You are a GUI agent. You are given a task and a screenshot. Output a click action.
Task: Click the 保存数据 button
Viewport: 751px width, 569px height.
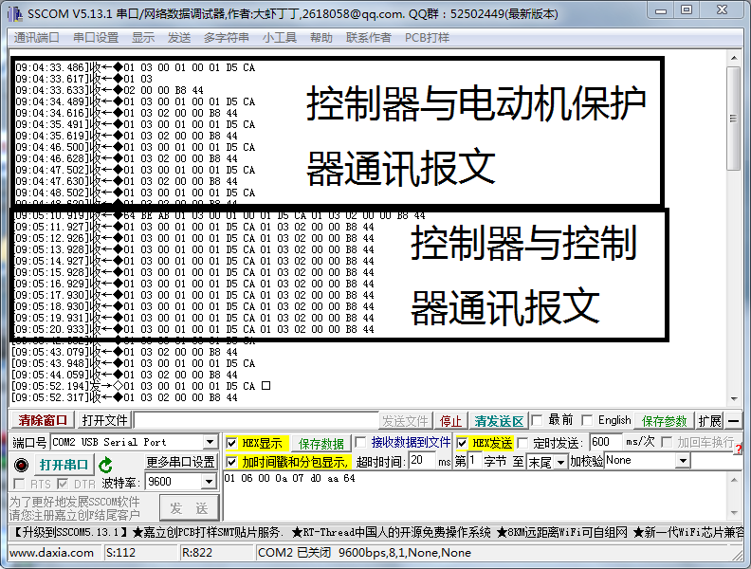coord(321,444)
